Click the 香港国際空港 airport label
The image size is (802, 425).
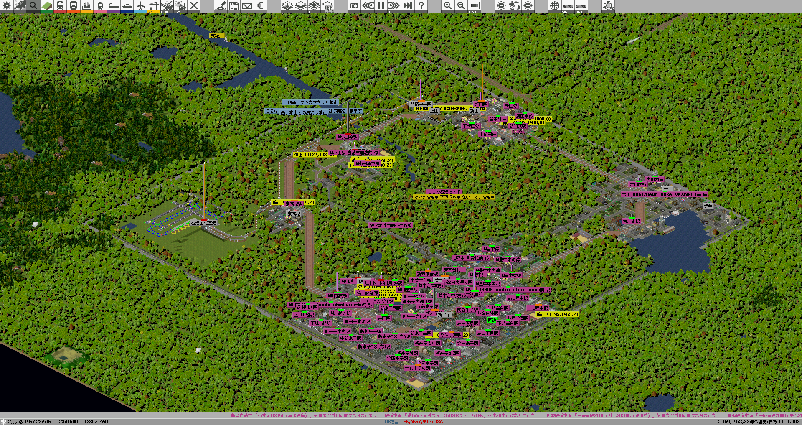[204, 223]
